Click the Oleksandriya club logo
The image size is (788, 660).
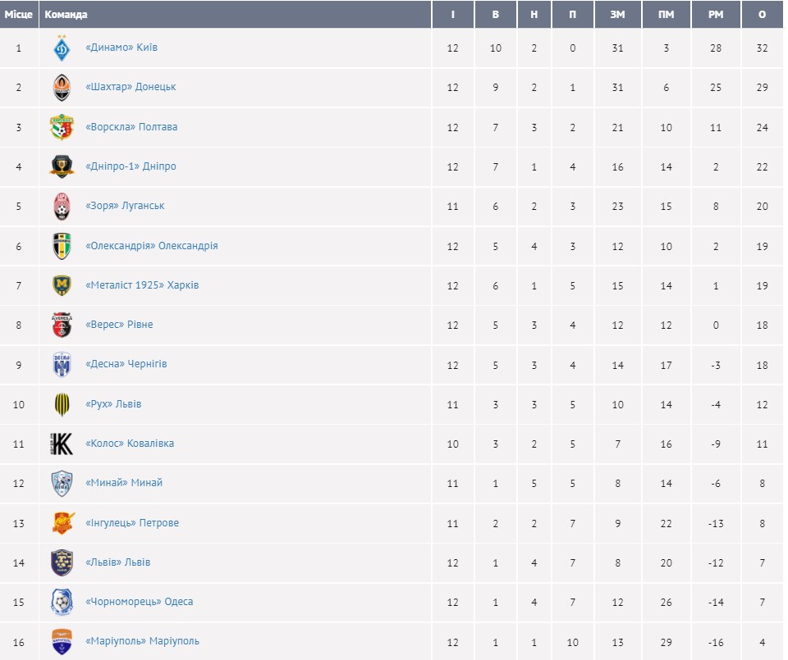62,246
